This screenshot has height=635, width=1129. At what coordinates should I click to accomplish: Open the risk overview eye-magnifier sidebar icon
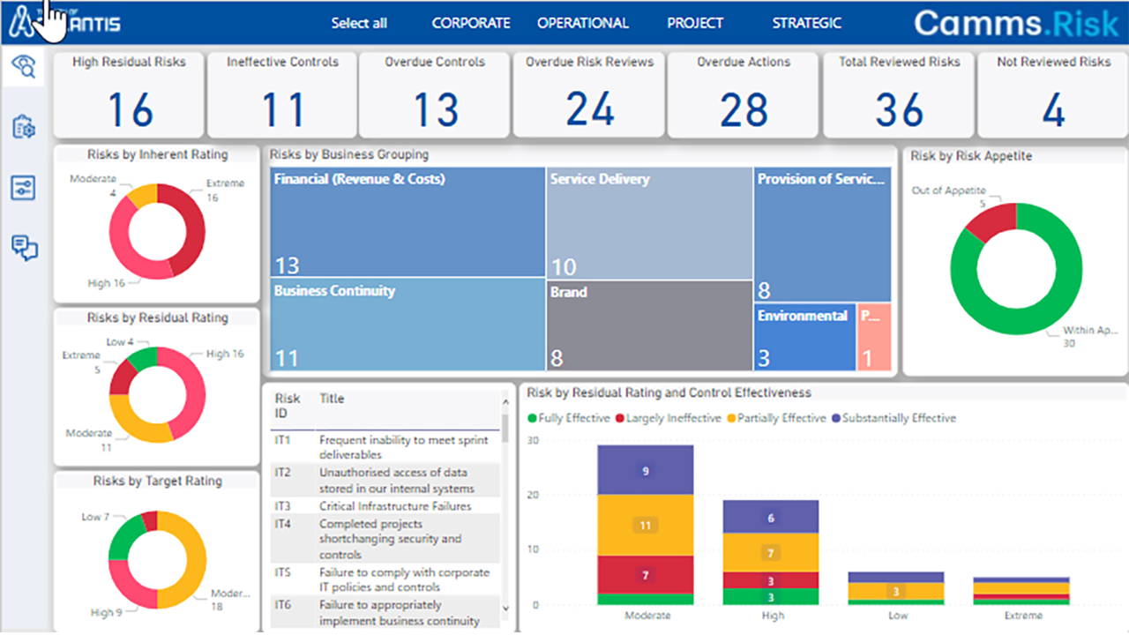[x=25, y=67]
